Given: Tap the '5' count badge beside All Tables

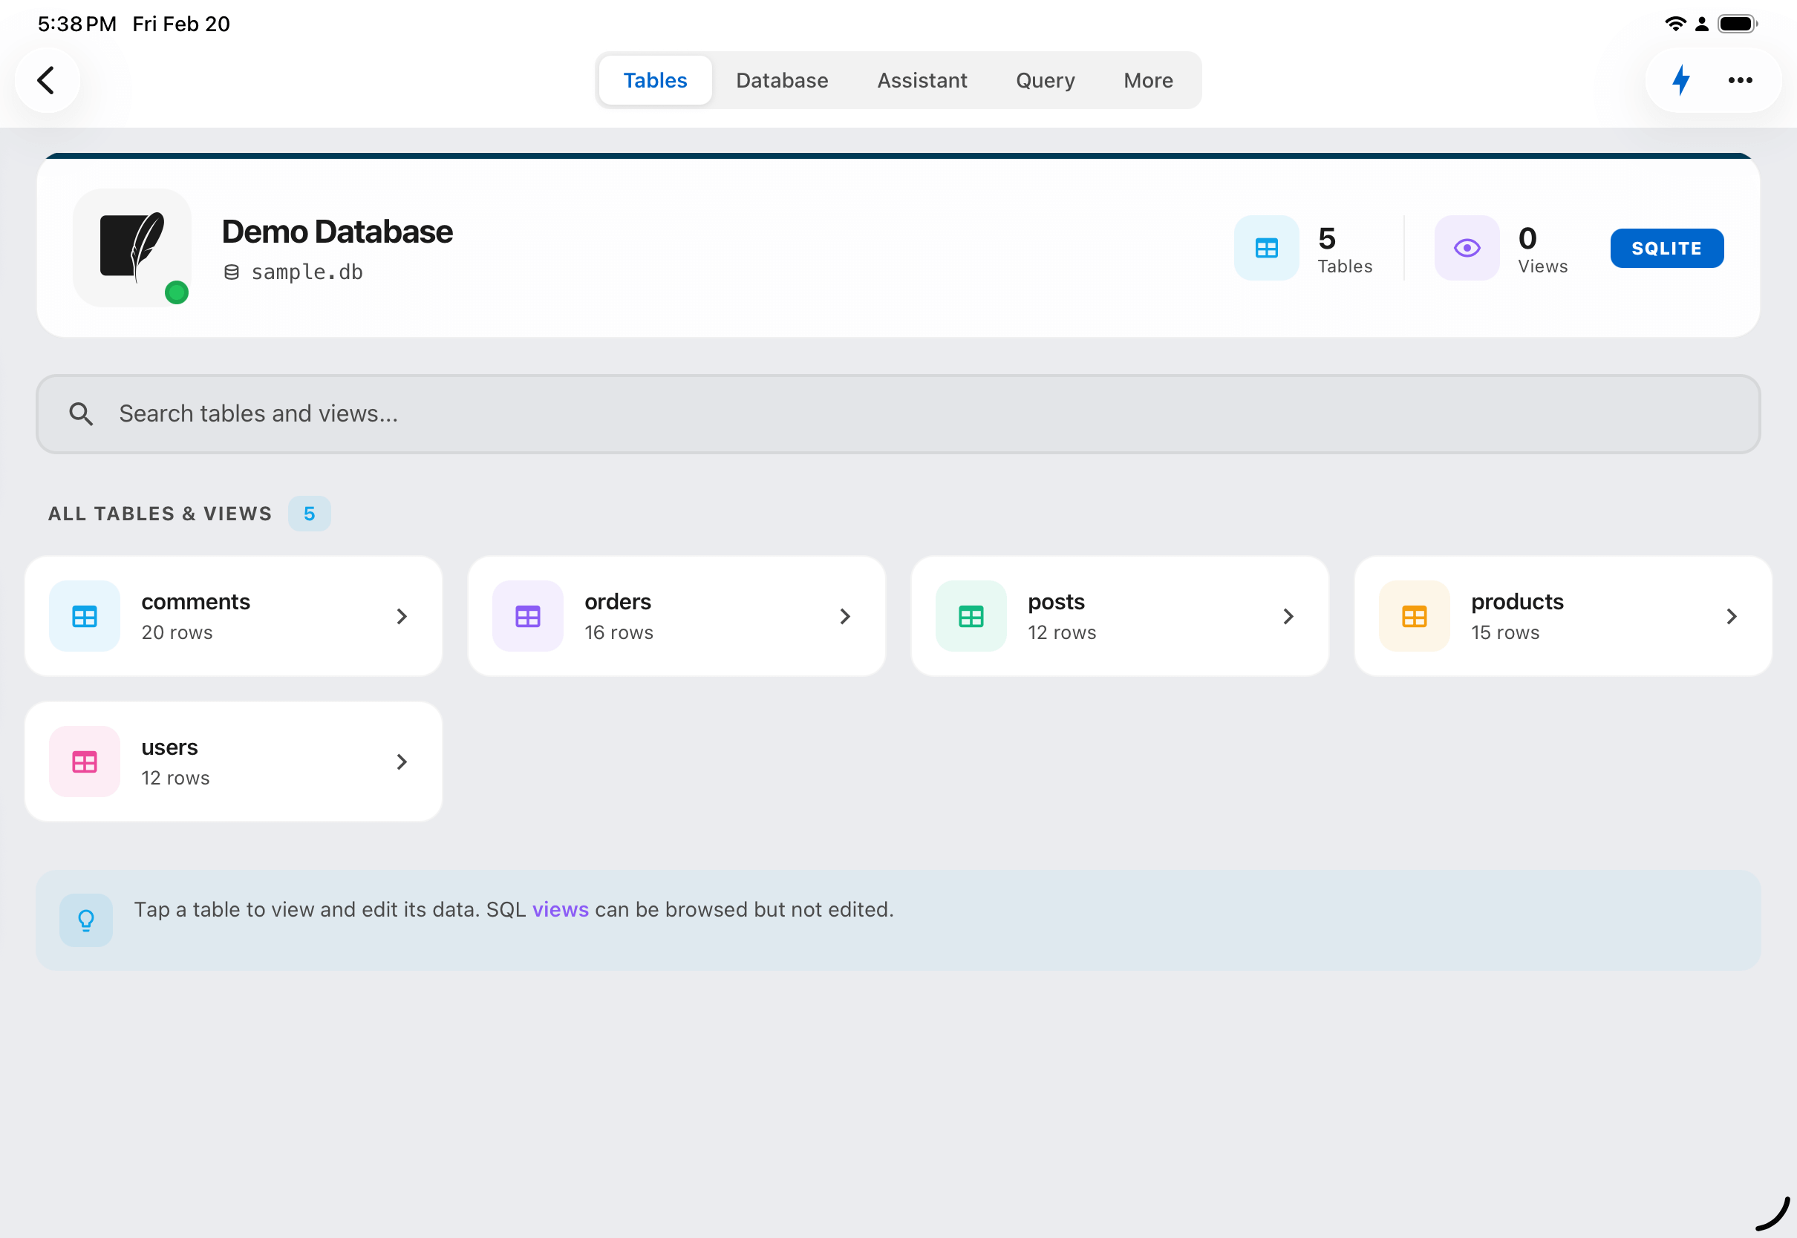Looking at the screenshot, I should 309,514.
